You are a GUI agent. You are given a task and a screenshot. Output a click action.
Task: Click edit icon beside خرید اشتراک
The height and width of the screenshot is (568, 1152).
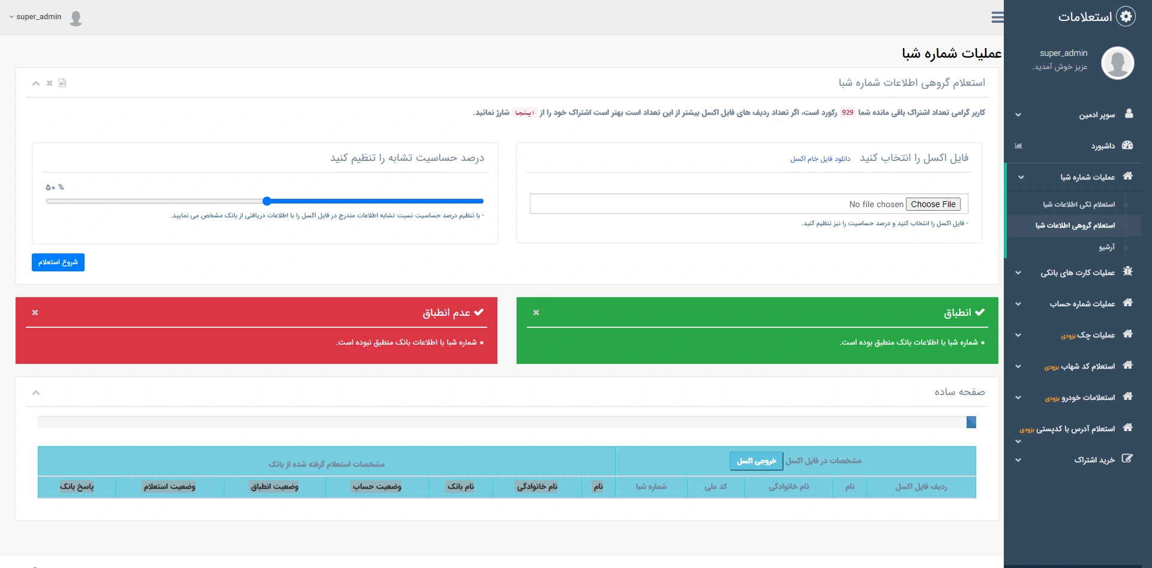(1127, 458)
